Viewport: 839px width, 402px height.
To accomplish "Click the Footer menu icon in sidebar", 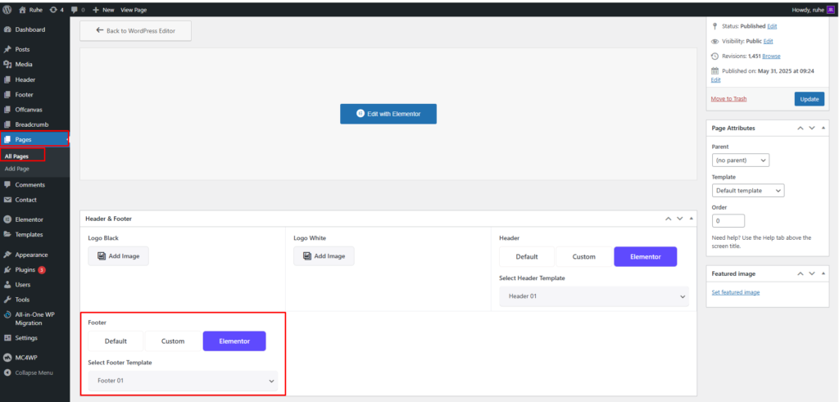I will 7,95.
